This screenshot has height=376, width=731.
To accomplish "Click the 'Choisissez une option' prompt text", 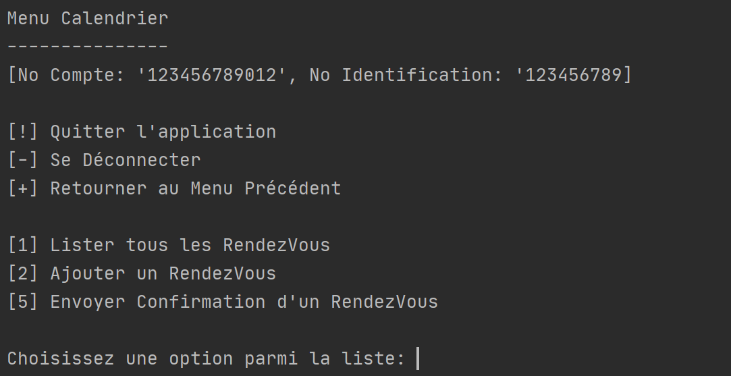I will click(120, 358).
